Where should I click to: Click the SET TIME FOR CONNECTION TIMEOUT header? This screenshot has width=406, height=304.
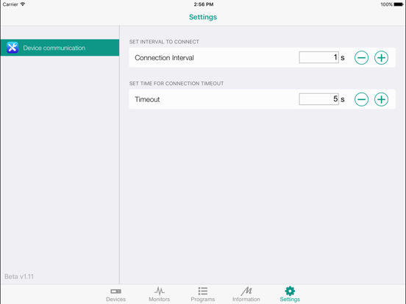pyautogui.click(x=177, y=84)
